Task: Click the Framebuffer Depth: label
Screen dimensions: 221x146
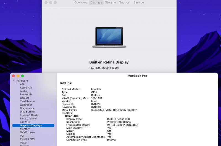Action: pos(78,125)
